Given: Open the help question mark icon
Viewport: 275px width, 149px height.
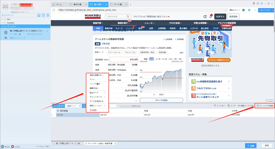Looking at the screenshot, I should [x=257, y=3].
